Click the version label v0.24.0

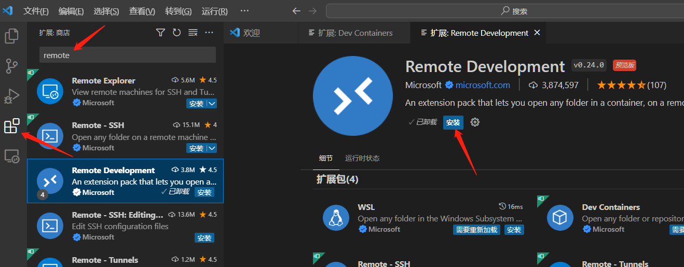[589, 65]
